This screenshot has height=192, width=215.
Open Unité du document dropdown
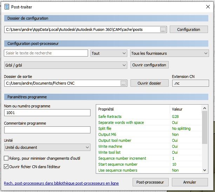pyautogui.click(x=47, y=147)
